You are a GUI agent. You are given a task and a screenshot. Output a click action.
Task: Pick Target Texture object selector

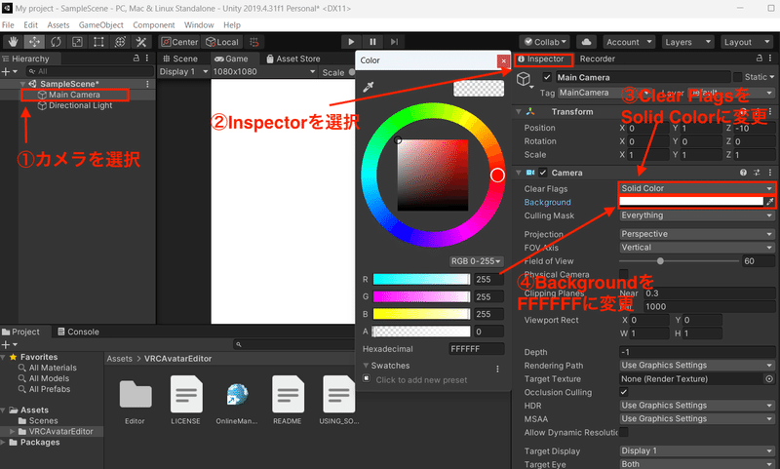click(769, 379)
